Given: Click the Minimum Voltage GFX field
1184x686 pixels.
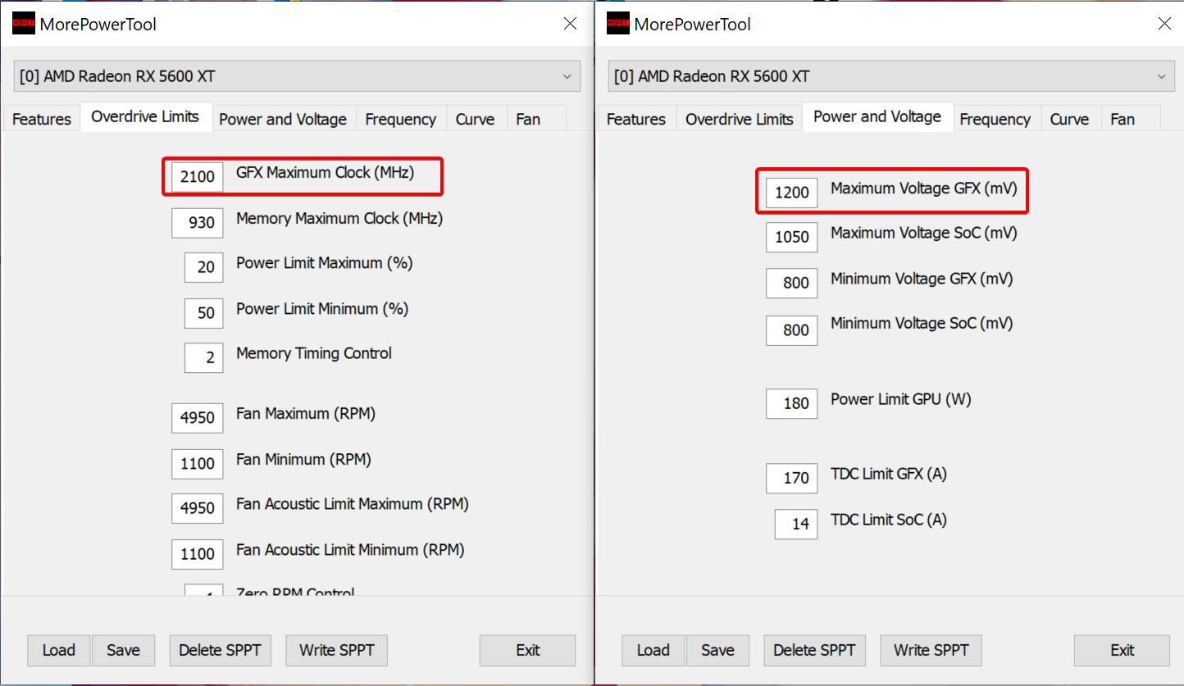Looking at the screenshot, I should 792,283.
